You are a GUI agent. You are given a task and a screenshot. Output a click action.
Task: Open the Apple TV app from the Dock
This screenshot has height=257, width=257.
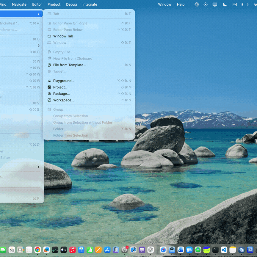[x=64, y=250]
